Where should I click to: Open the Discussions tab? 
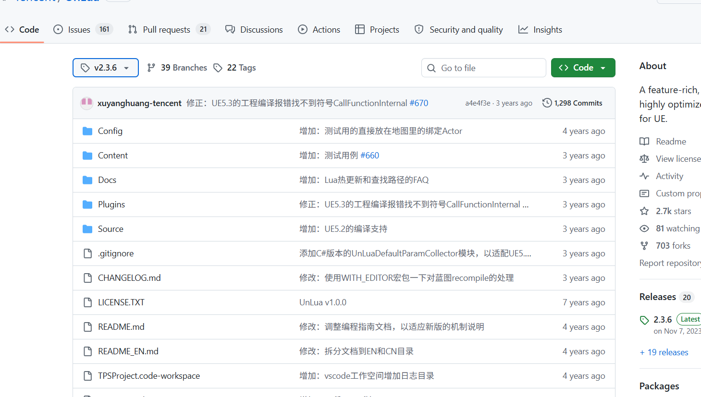pyautogui.click(x=254, y=29)
